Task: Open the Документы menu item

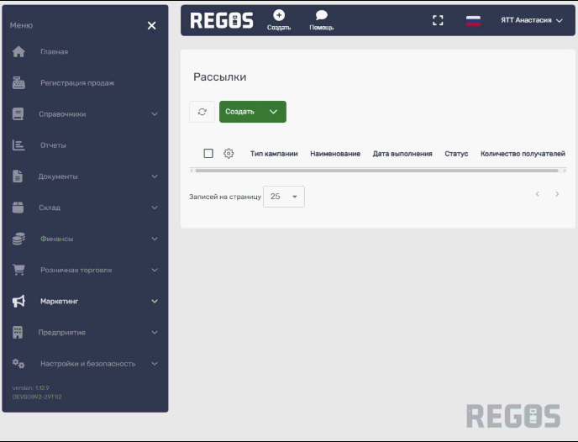Action: pyautogui.click(x=59, y=176)
